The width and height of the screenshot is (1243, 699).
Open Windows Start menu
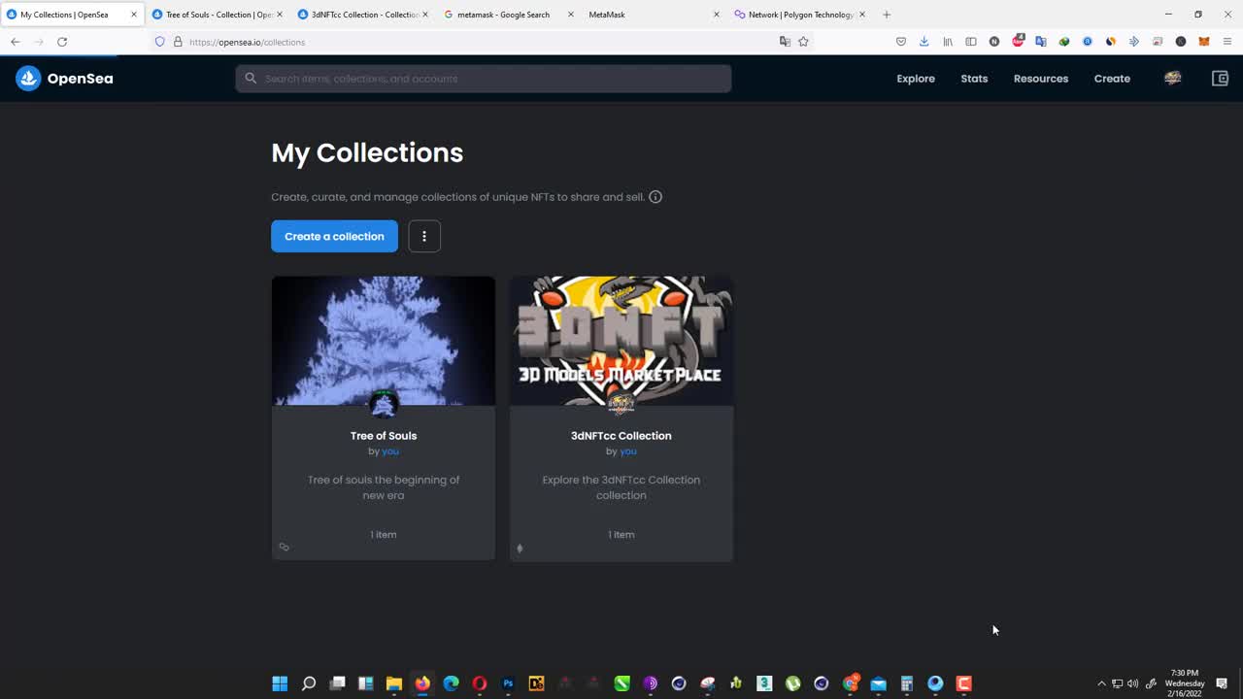280,683
